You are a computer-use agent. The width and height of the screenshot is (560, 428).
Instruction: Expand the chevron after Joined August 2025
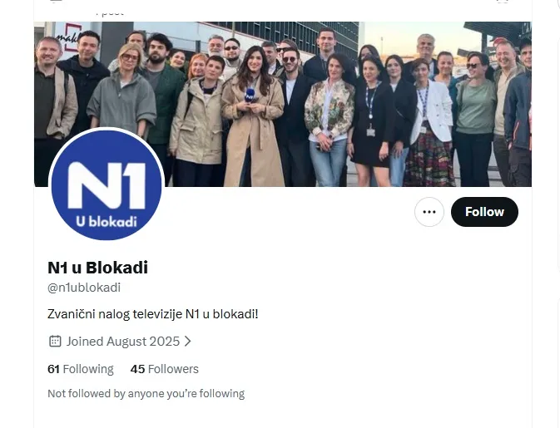pos(188,341)
